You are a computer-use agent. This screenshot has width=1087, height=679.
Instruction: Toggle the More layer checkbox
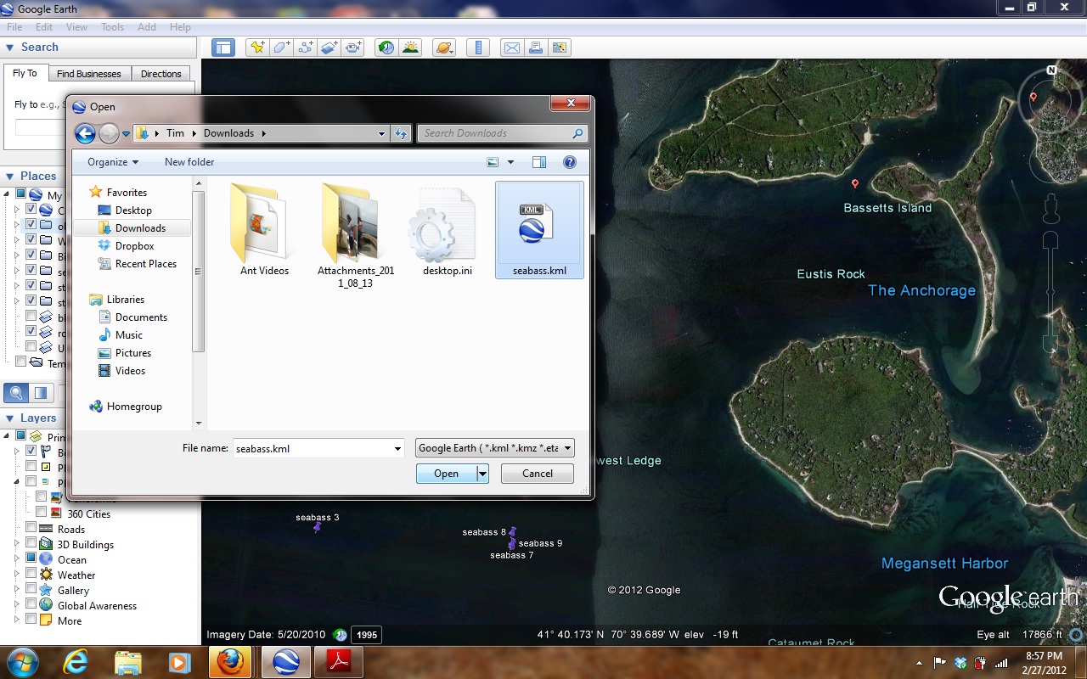(31, 620)
